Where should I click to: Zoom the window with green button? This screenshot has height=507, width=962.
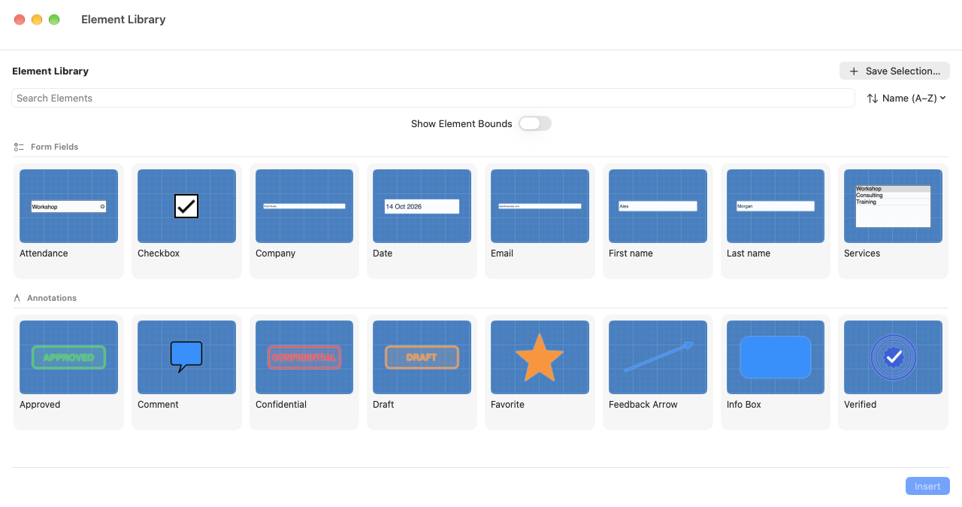tap(54, 20)
